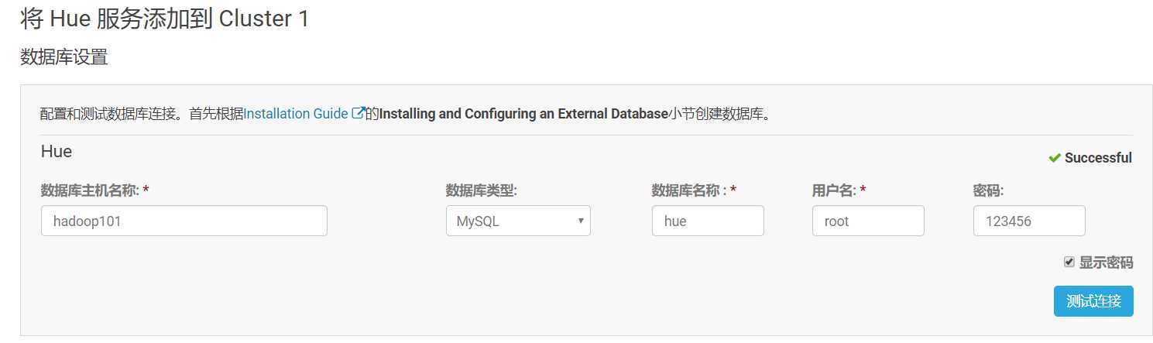
Task: Click the 数据库类型 label
Action: pyautogui.click(x=481, y=190)
